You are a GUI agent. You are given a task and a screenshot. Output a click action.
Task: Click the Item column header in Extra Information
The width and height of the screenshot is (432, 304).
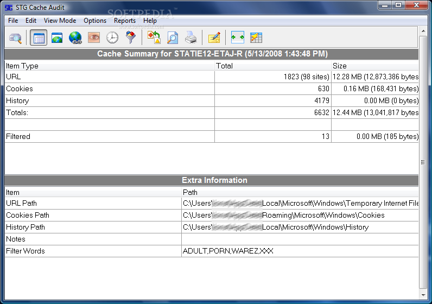pyautogui.click(x=93, y=192)
